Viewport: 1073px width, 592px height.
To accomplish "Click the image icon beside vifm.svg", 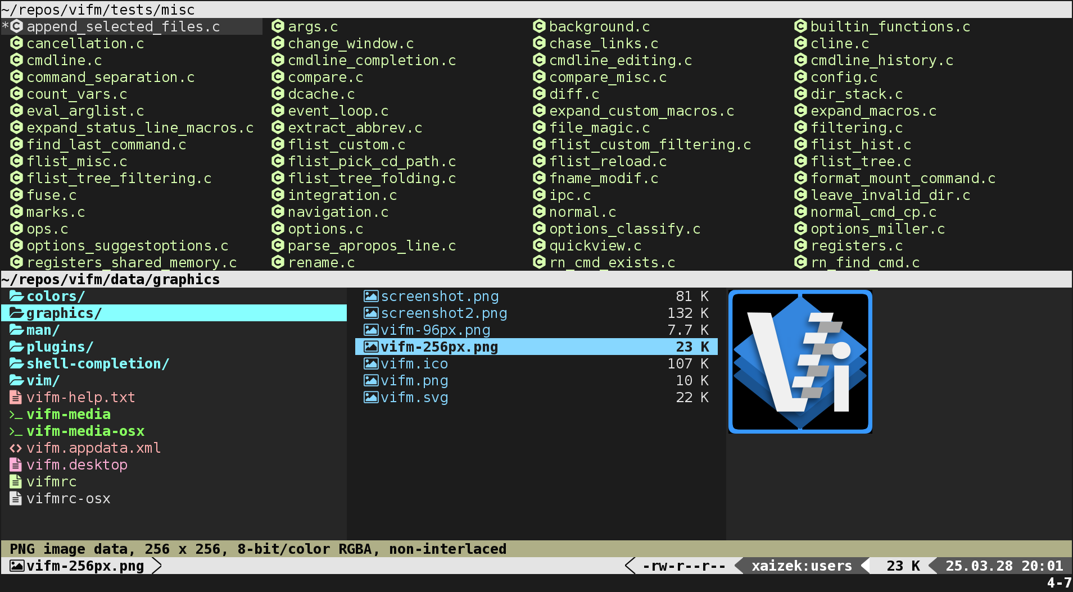I will pyautogui.click(x=371, y=397).
